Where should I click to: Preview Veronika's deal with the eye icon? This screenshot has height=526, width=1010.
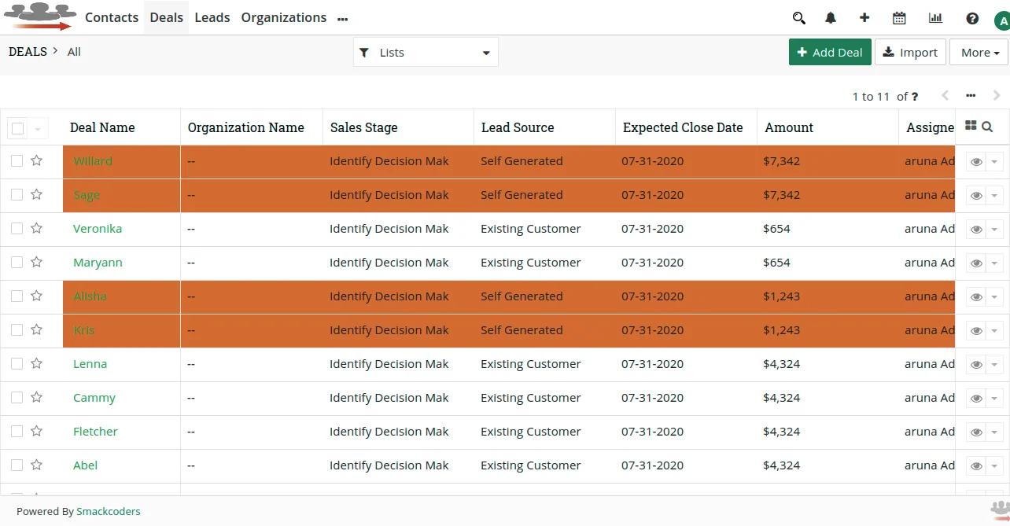click(975, 229)
